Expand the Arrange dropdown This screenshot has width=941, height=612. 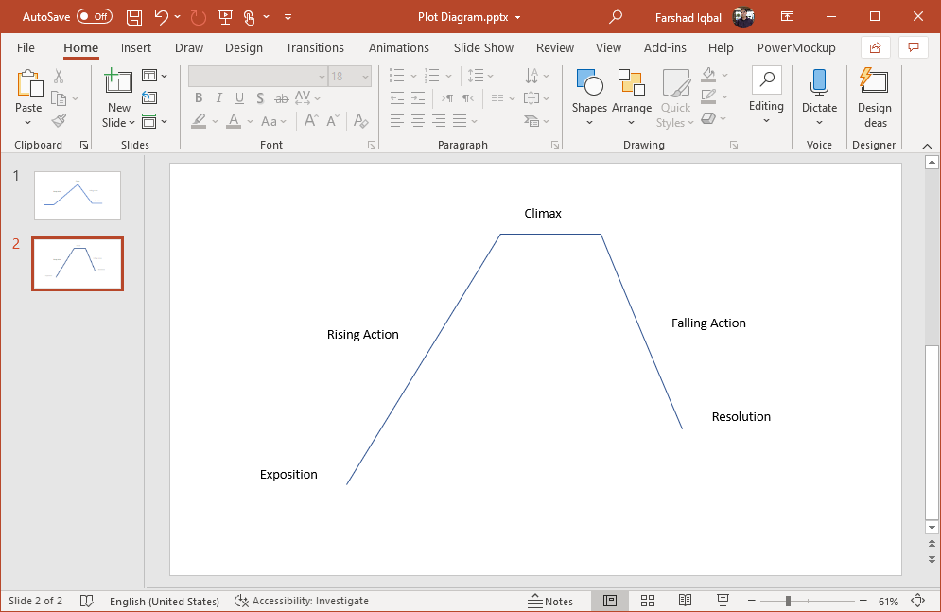pos(631,122)
